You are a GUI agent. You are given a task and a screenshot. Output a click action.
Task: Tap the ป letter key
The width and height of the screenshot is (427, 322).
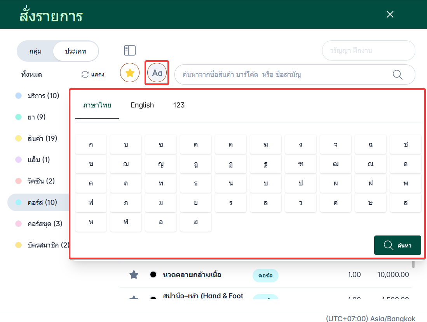coord(301,183)
